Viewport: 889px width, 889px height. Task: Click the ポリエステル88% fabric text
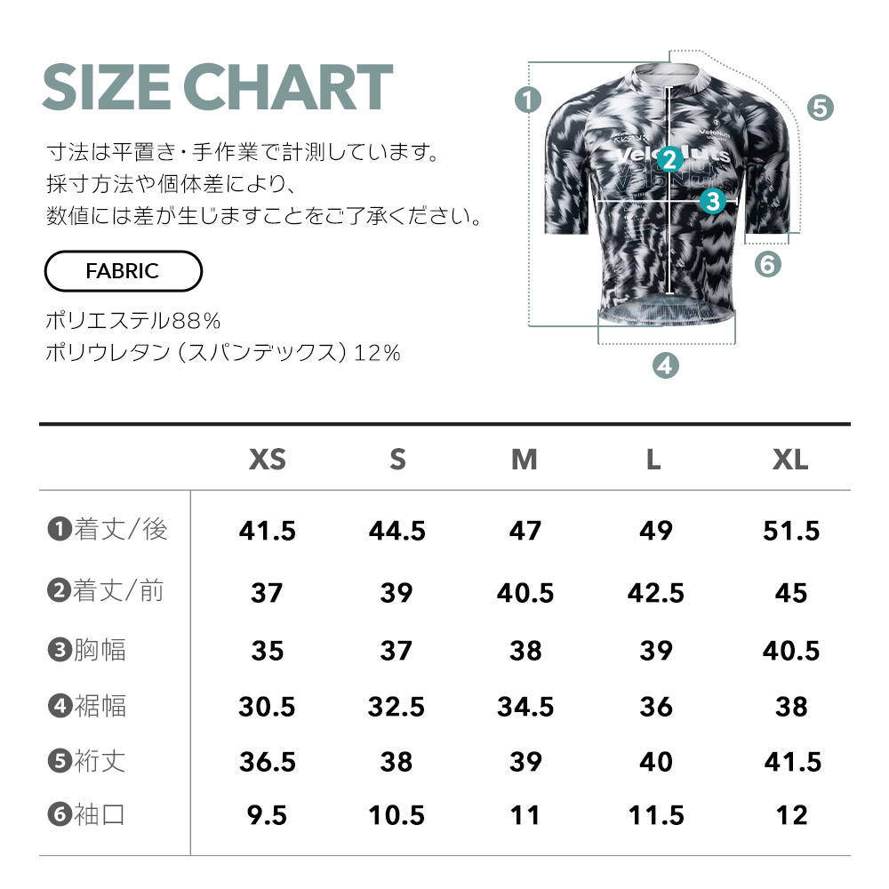tap(132, 321)
